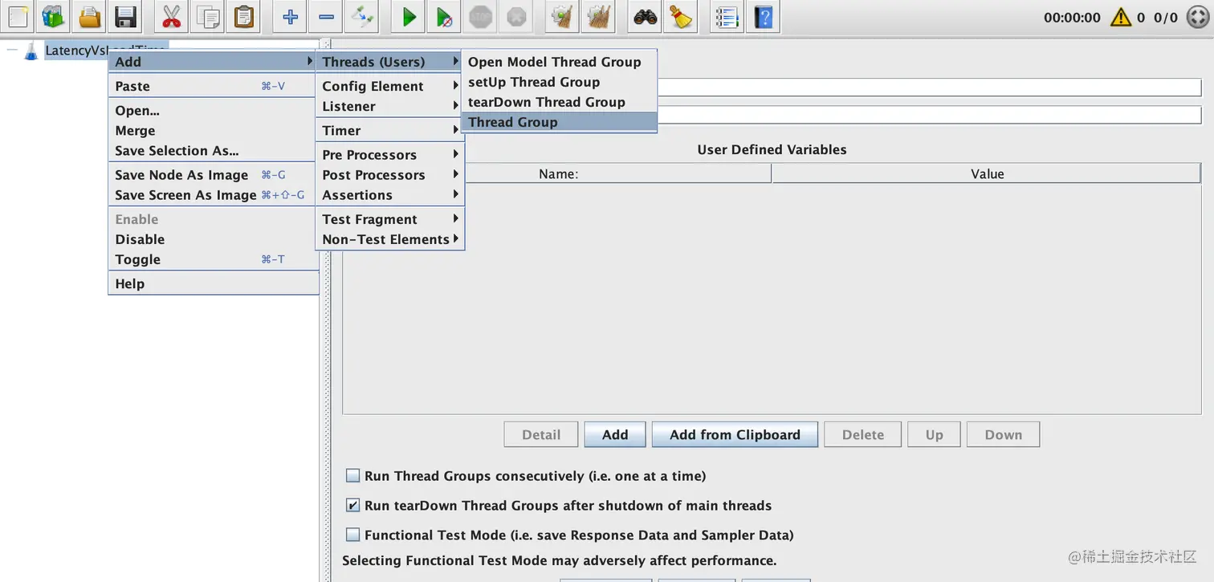Viewport: 1214px width, 582px height.
Task: Click the Cut scissors icon
Action: coord(171,16)
